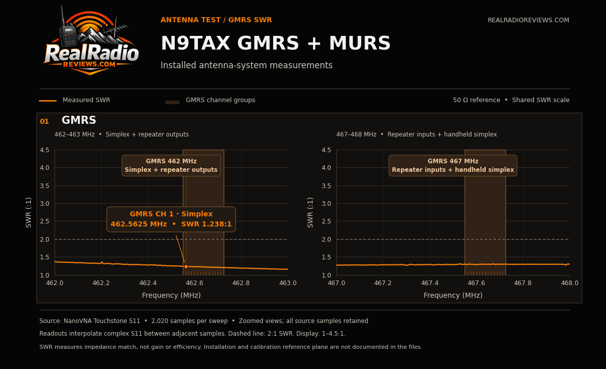Click the 462.6 x-axis tick label
Viewport: 606px width, 369px height.
coord(194,283)
